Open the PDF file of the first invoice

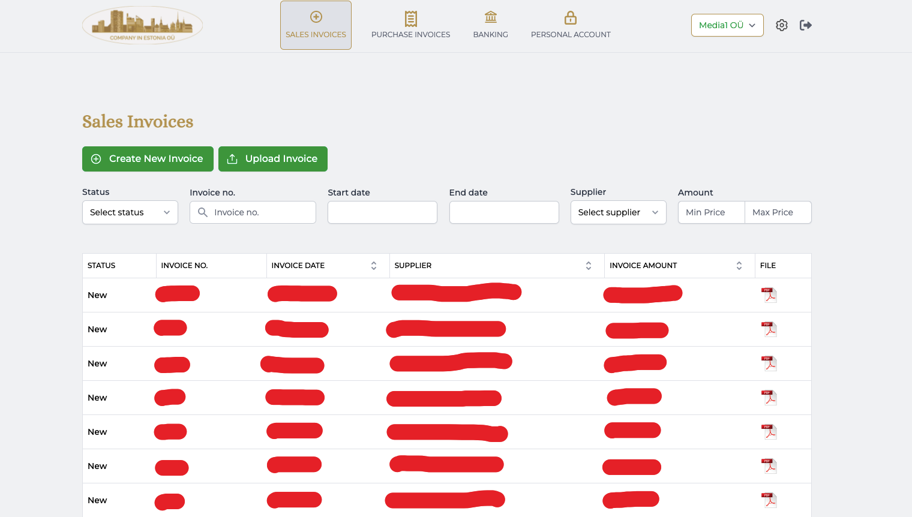click(769, 294)
